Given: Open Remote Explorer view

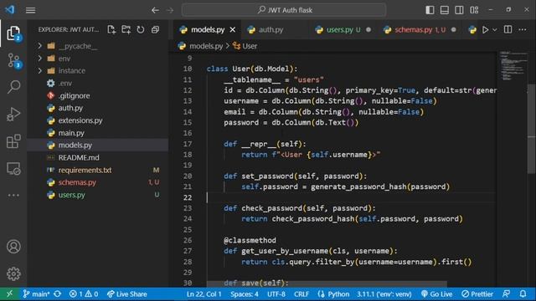Looking at the screenshot, I should click(13, 169).
